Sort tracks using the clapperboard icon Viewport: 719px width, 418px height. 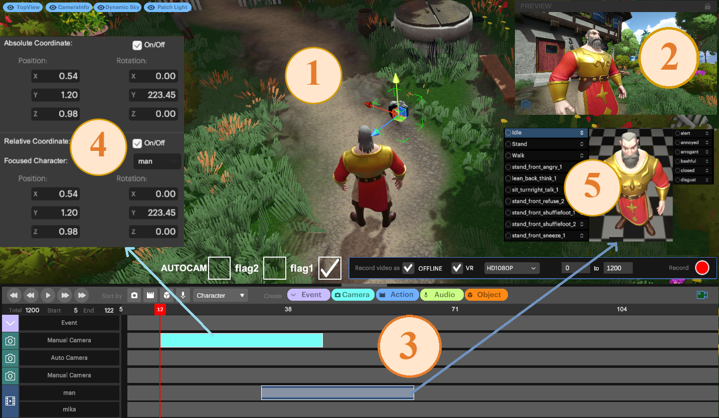click(150, 295)
